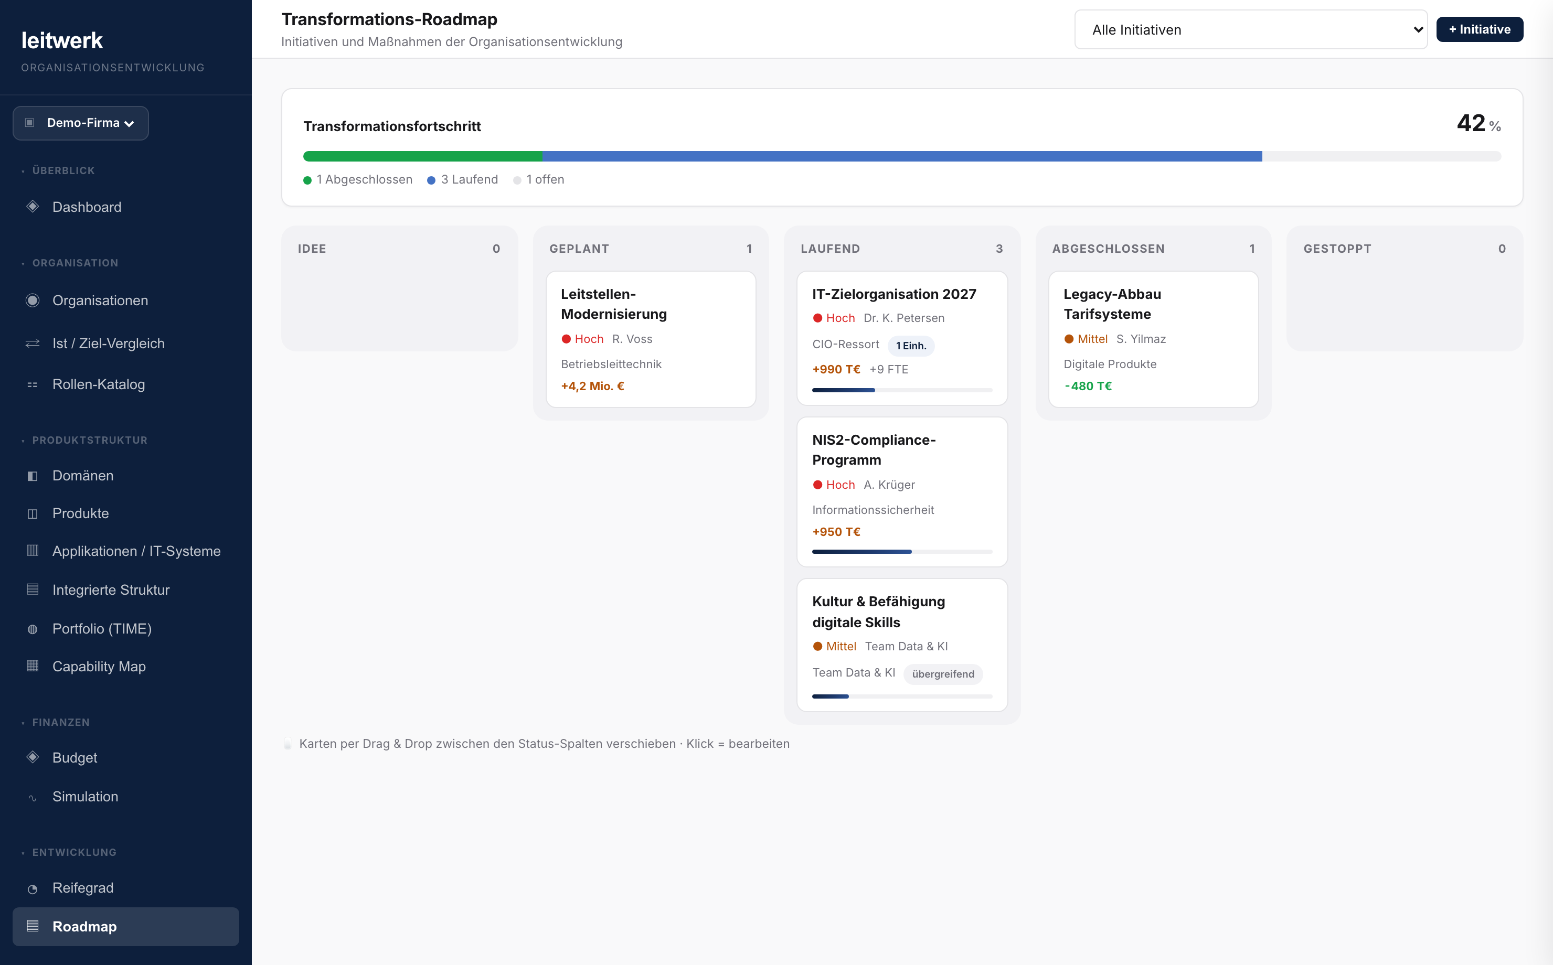The image size is (1553, 965).
Task: Click the Organisationen circle icon
Action: (33, 300)
